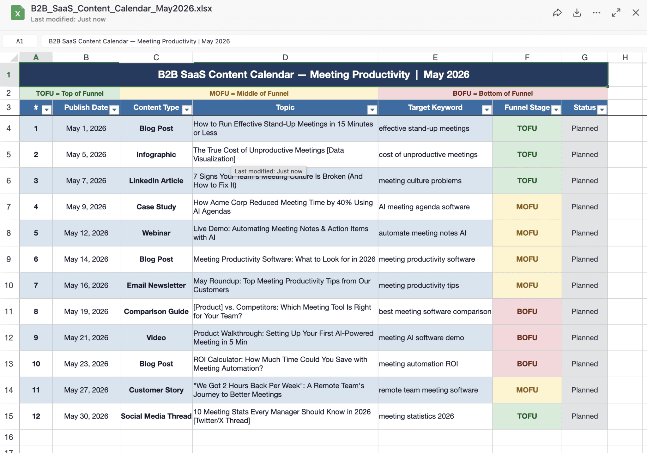Image resolution: width=647 pixels, height=453 pixels.
Task: Open the Content Type filter dropdown
Action: pos(187,110)
